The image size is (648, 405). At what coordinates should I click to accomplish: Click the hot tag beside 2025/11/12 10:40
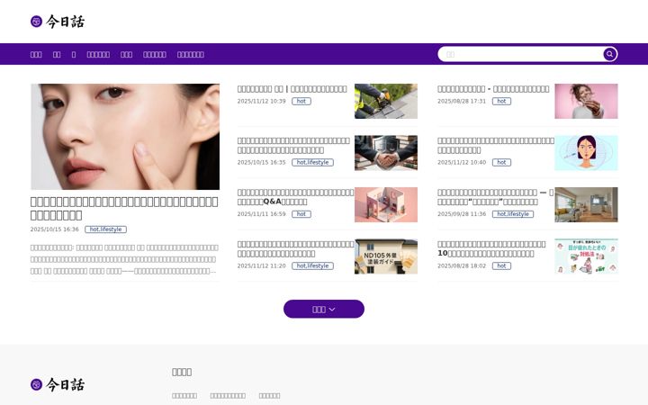pyautogui.click(x=501, y=162)
